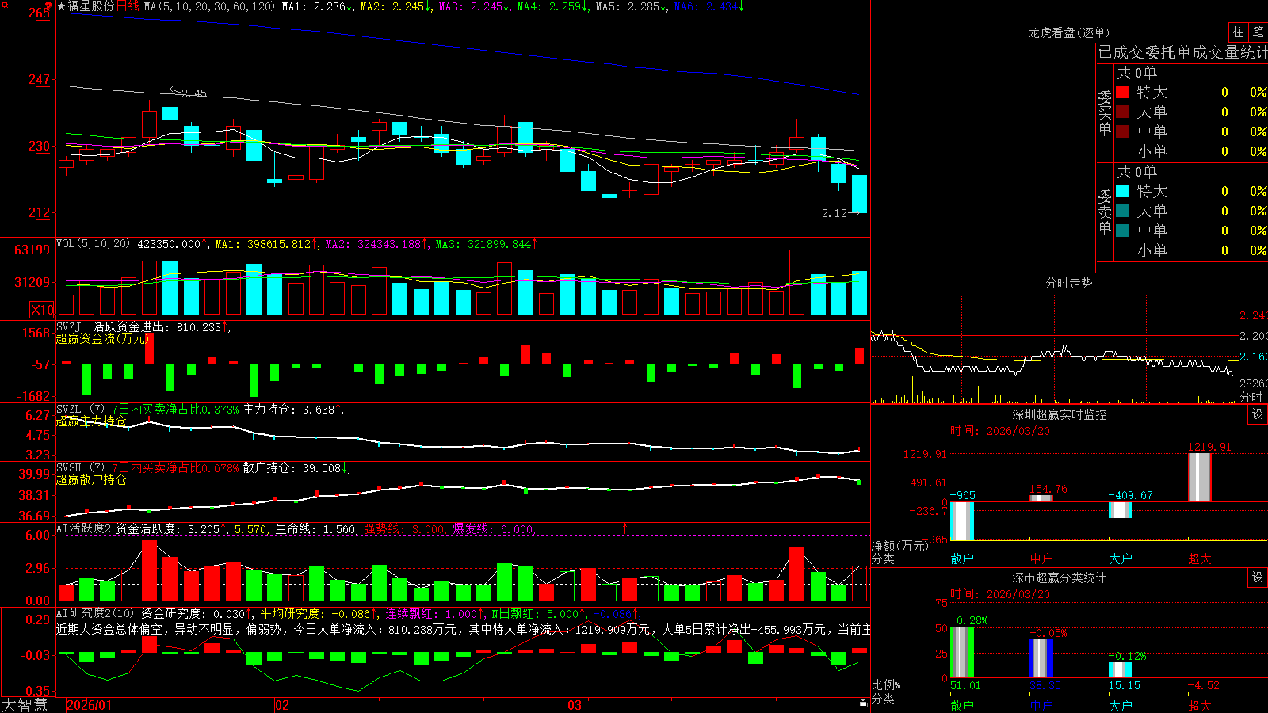Click the 超赢资金流(万元) label
This screenshot has height=713, width=1268.
102,338
